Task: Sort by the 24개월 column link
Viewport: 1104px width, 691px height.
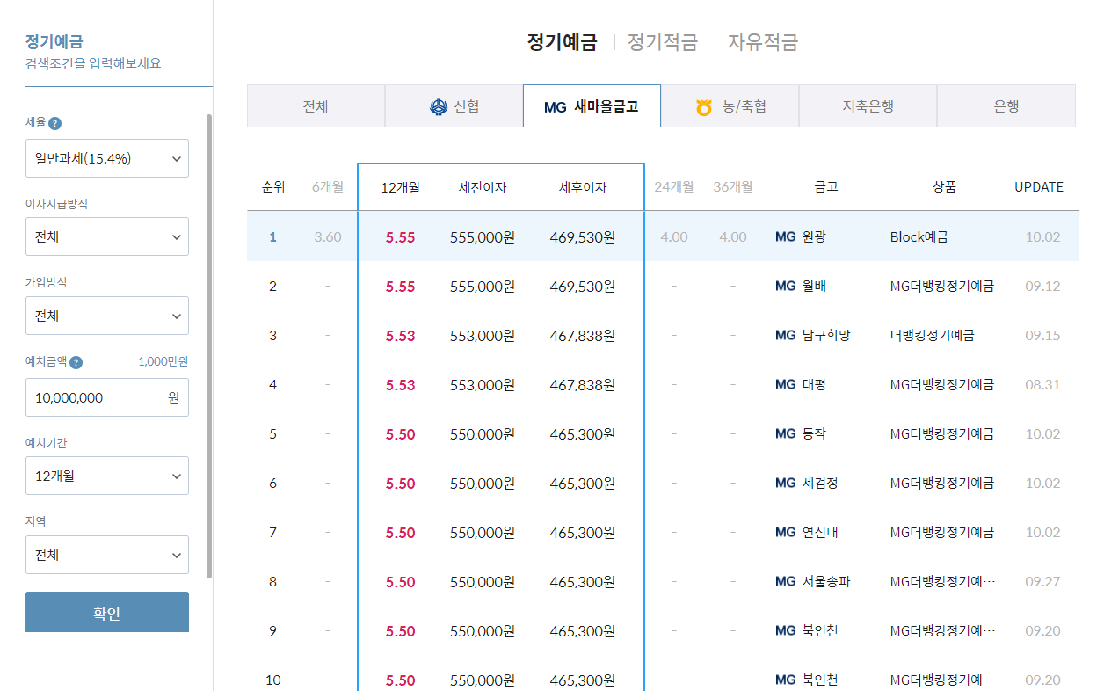Action: click(x=674, y=187)
